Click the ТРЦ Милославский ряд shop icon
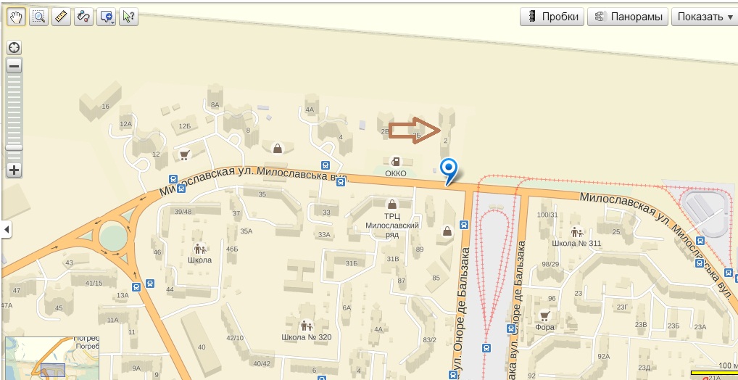 (391, 204)
